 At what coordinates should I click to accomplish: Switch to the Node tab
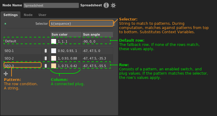pyautogui.click(x=28, y=15)
